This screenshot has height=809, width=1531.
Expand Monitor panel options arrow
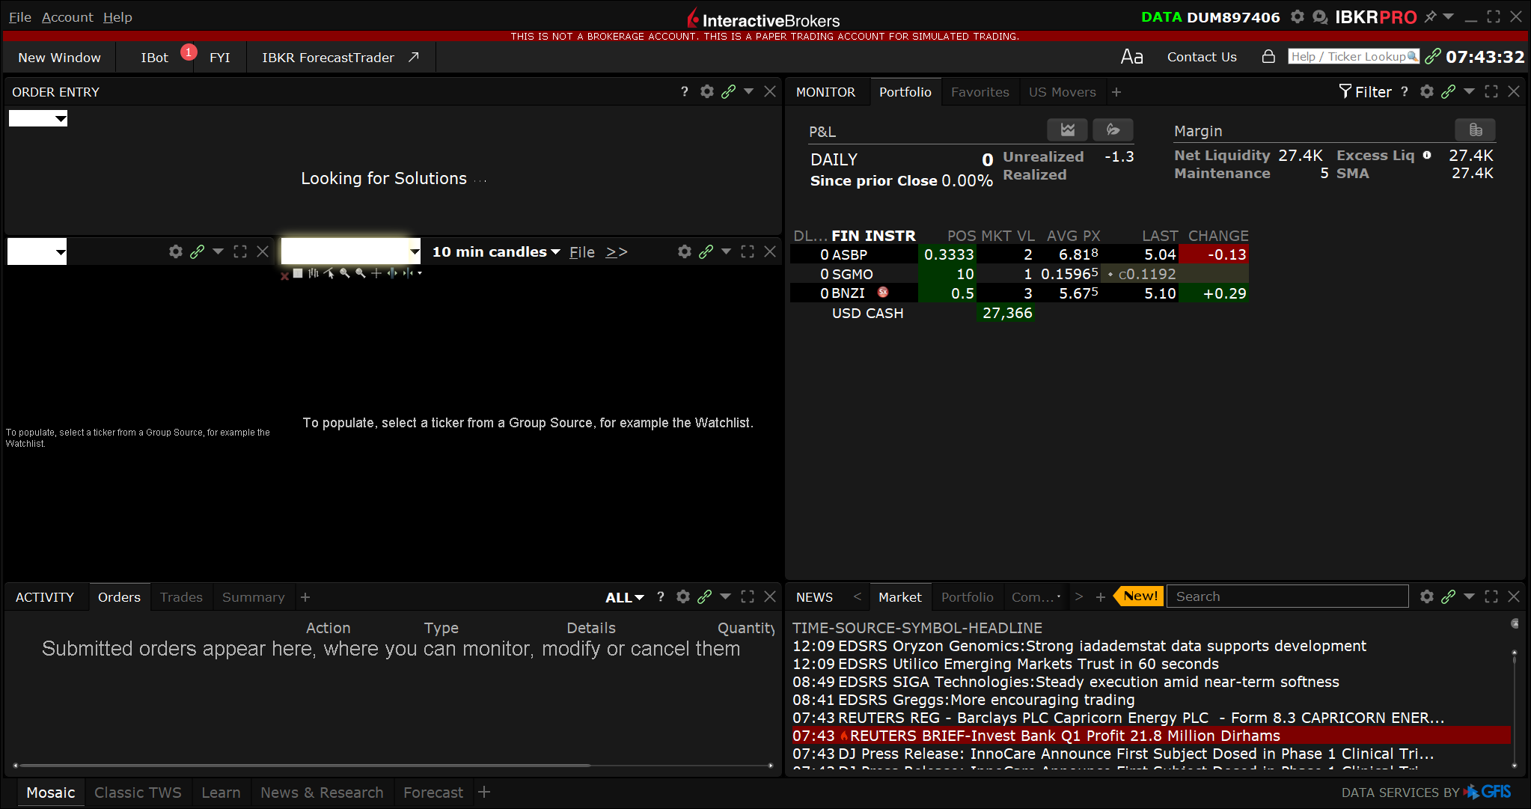(1469, 91)
